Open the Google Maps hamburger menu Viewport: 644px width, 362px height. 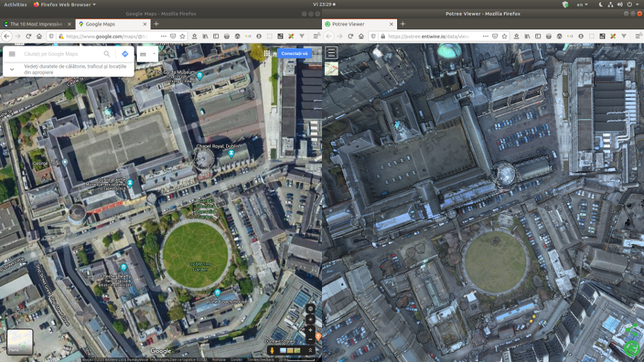(12, 54)
